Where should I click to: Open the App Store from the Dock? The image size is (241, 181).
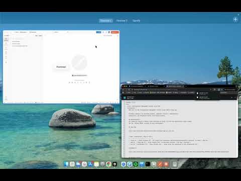[90, 164]
